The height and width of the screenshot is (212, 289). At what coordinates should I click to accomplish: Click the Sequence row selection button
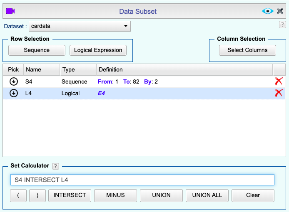[x=37, y=50]
